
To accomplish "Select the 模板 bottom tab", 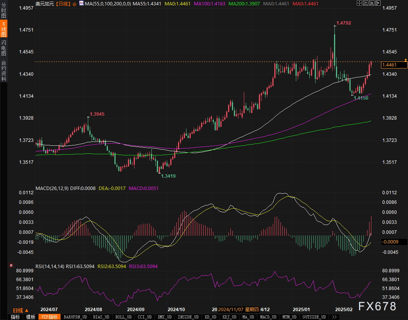I will point(31,317).
